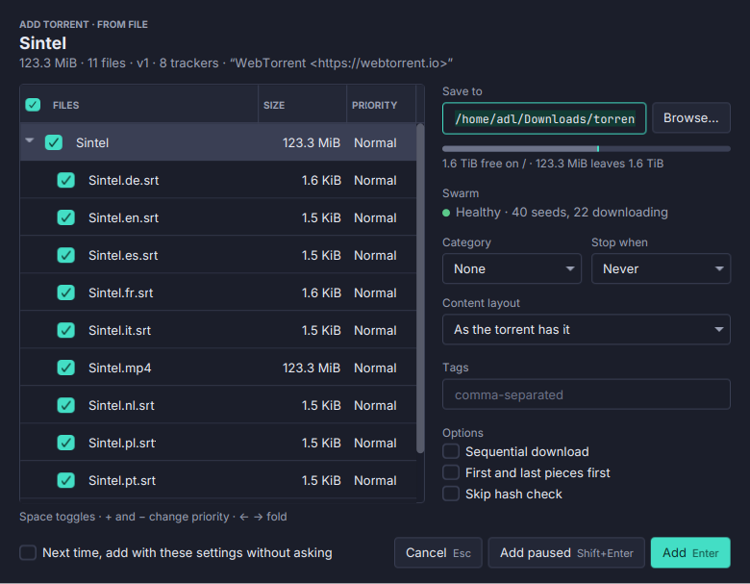Enable Sequential download option
Viewport: 750px width, 584px height.
click(x=451, y=451)
